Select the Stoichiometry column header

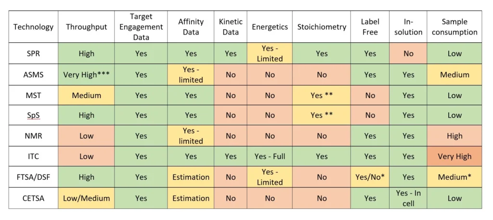pyautogui.click(x=322, y=27)
